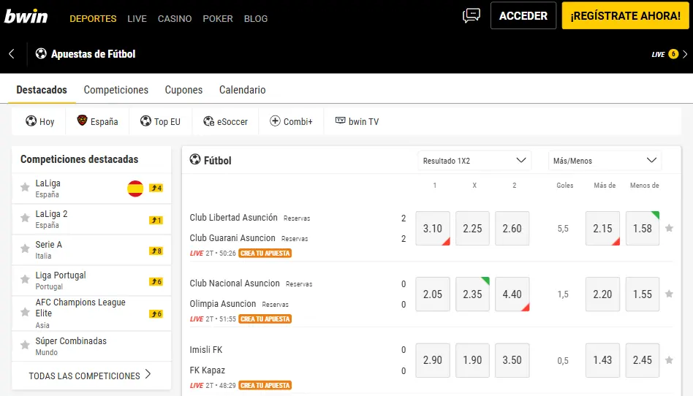
Task: Open the bwin TV filter
Action: 357,121
